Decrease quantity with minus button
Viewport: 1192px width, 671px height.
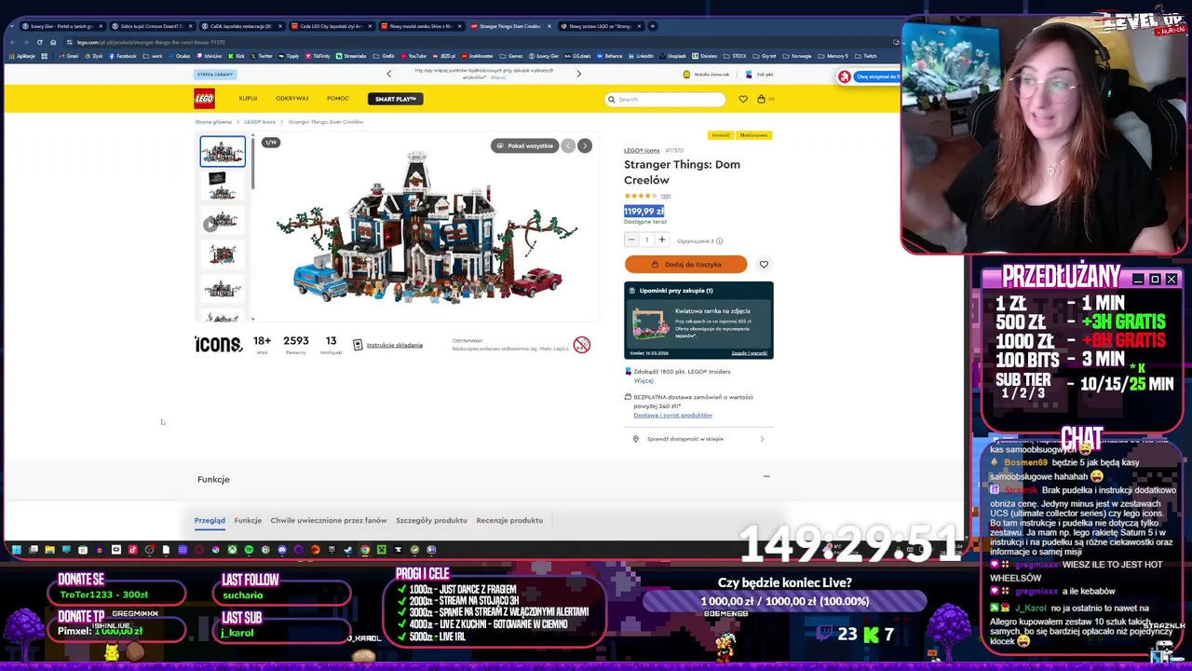[x=630, y=240]
